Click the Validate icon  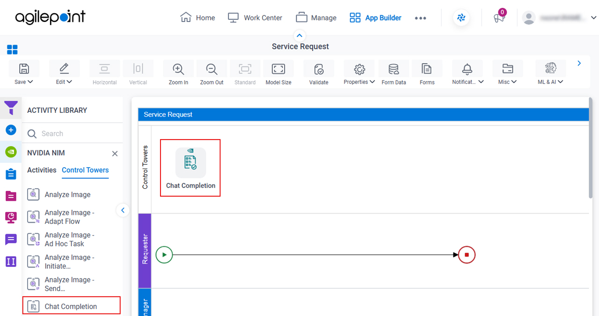tap(319, 69)
